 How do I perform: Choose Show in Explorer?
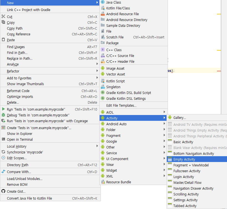(50, 134)
